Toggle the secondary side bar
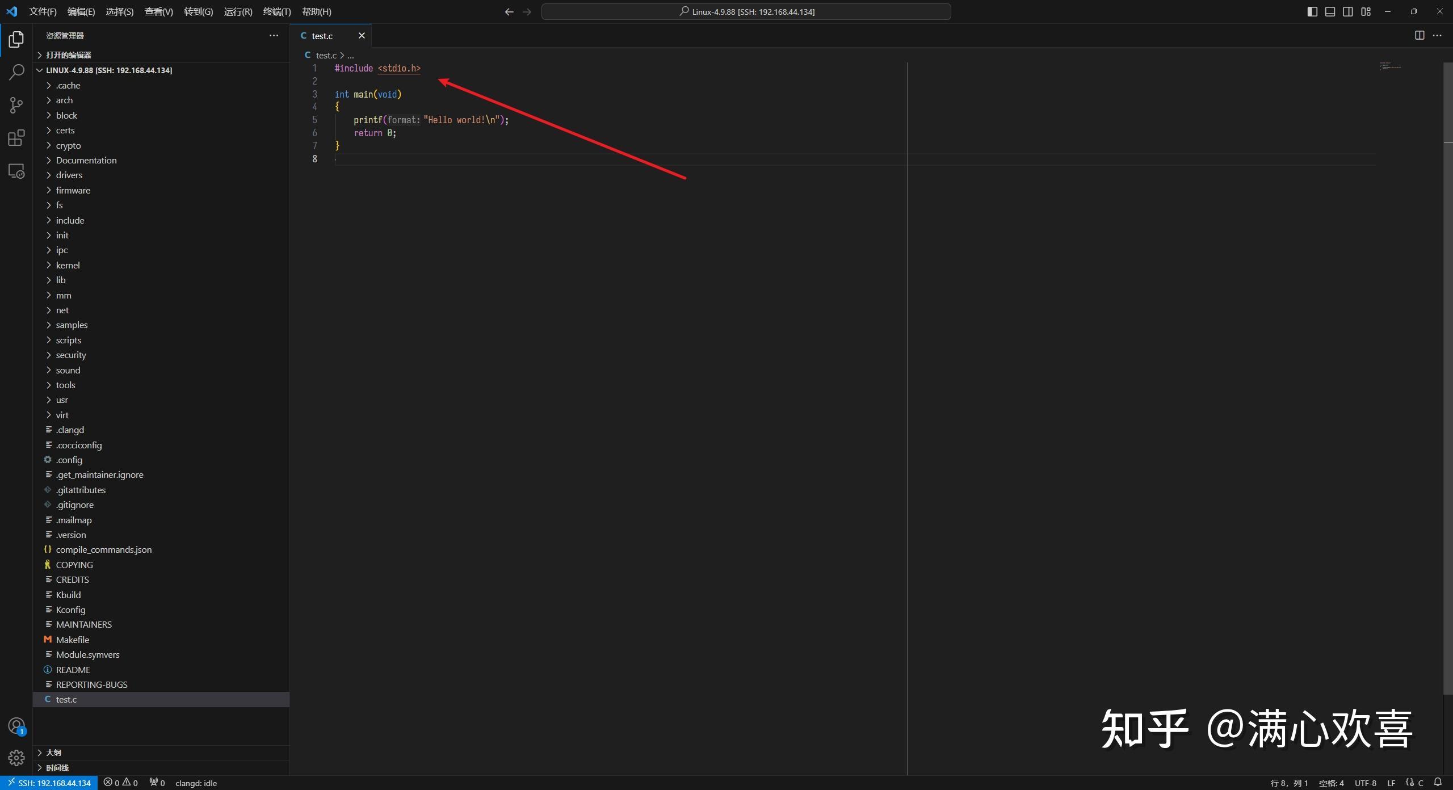 tap(1347, 11)
